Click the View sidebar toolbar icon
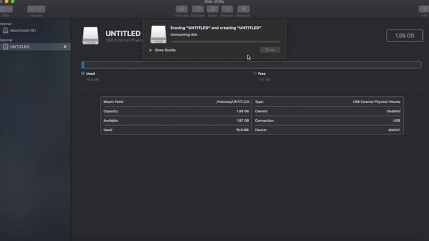Screen dimensions: 429x241 (x=6, y=9)
